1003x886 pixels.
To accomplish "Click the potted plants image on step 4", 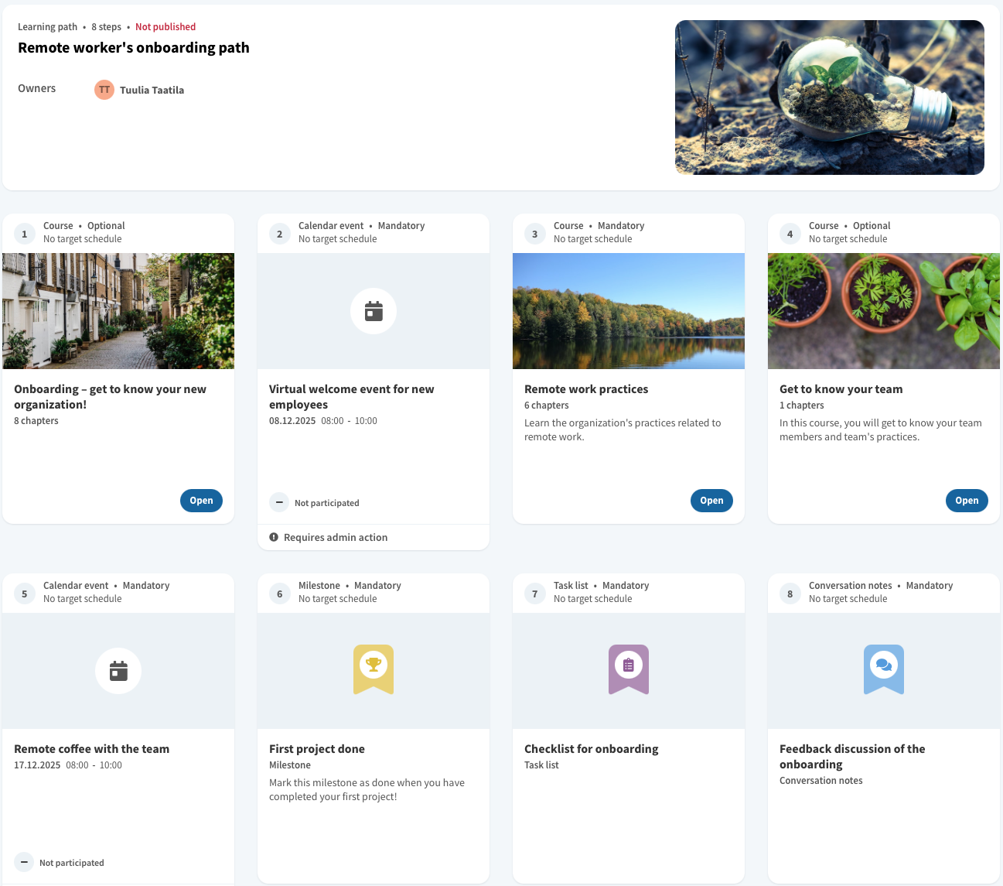I will click(x=884, y=311).
